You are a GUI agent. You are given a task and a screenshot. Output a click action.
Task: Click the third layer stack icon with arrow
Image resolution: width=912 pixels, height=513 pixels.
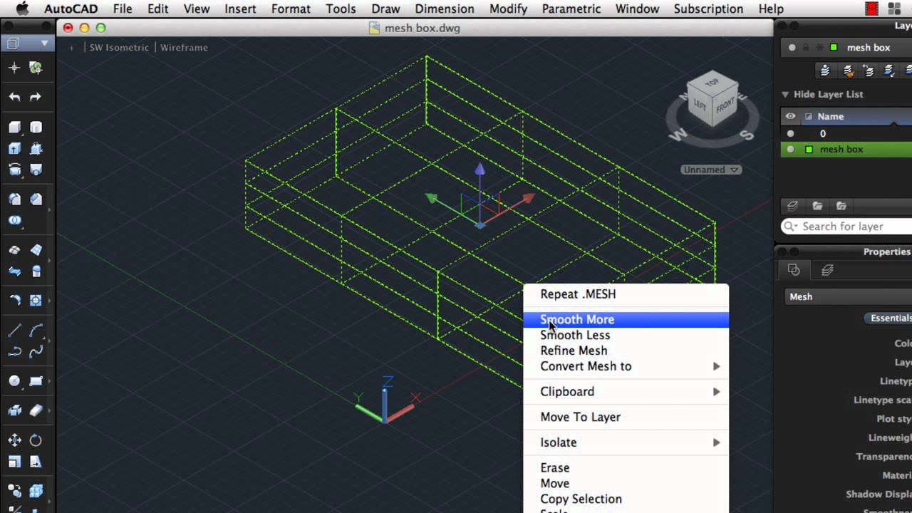click(869, 70)
